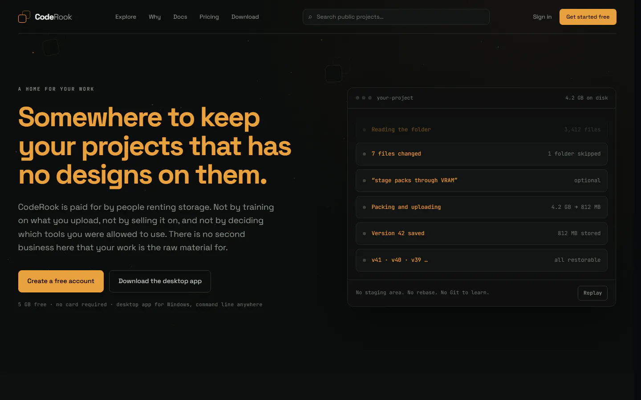This screenshot has width=641, height=400.
Task: Click the "A HOME FOR YOUR WORK" eyebrow
Action: tap(56, 89)
